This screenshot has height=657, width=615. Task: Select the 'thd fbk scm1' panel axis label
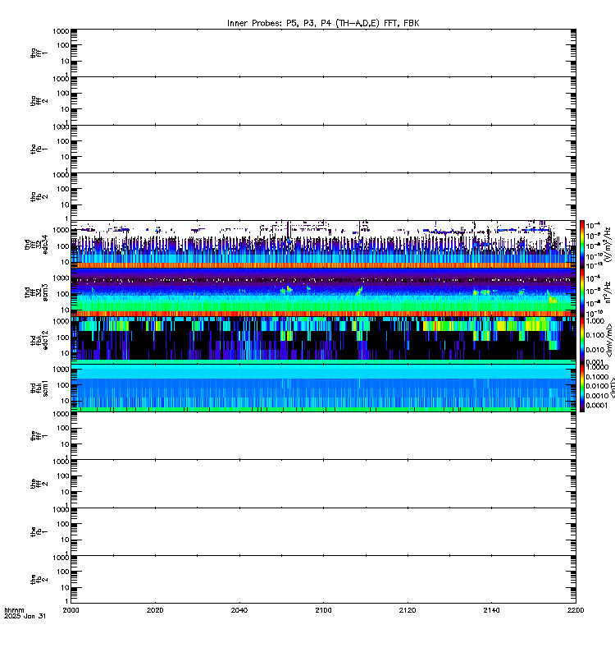[x=39, y=388]
